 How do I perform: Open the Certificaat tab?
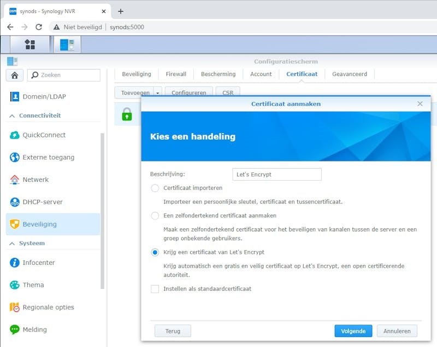coord(302,74)
